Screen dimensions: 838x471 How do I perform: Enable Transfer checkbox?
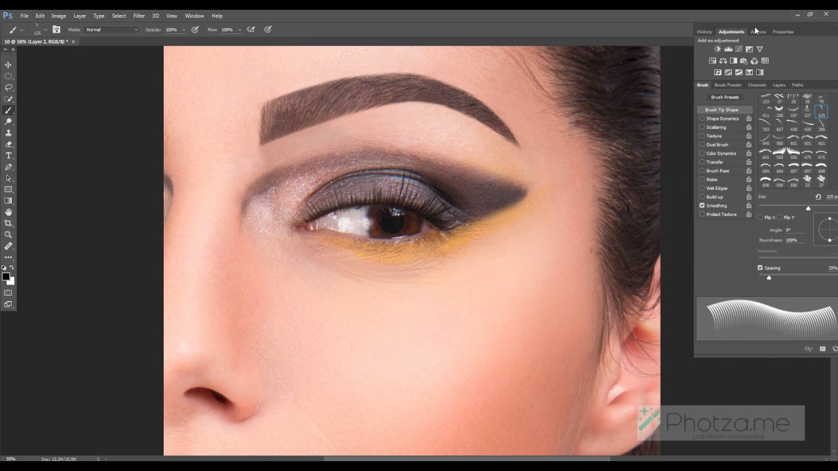click(x=702, y=162)
